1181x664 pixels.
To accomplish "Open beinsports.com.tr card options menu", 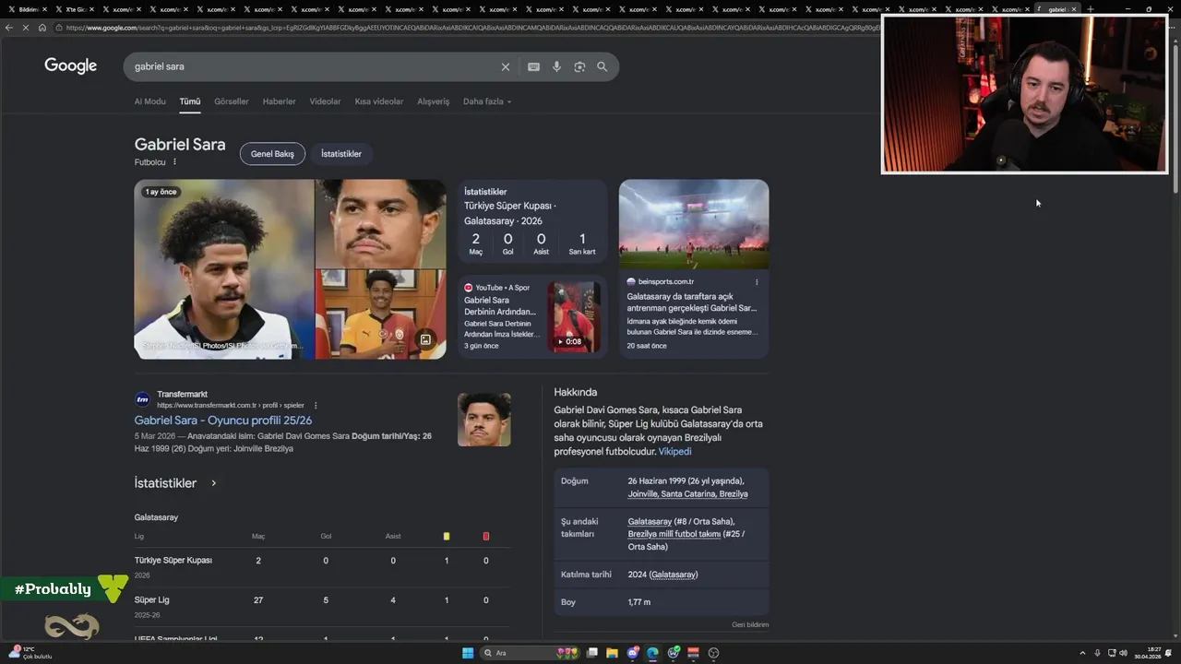I will click(x=757, y=281).
